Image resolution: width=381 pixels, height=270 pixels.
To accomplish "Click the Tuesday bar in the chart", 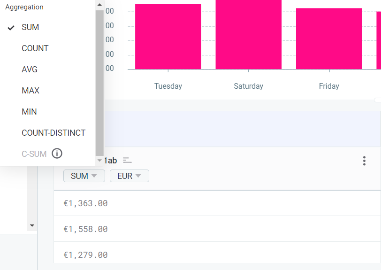I will coord(168,37).
